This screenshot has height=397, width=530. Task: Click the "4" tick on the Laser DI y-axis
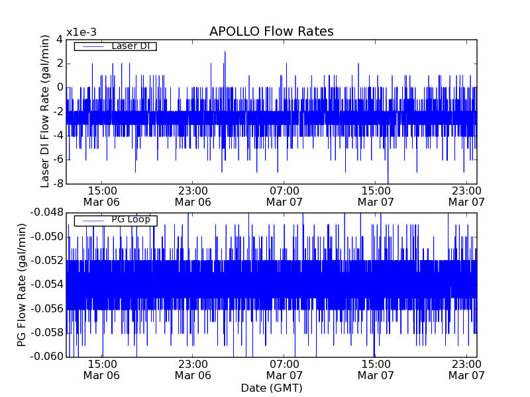click(x=60, y=40)
